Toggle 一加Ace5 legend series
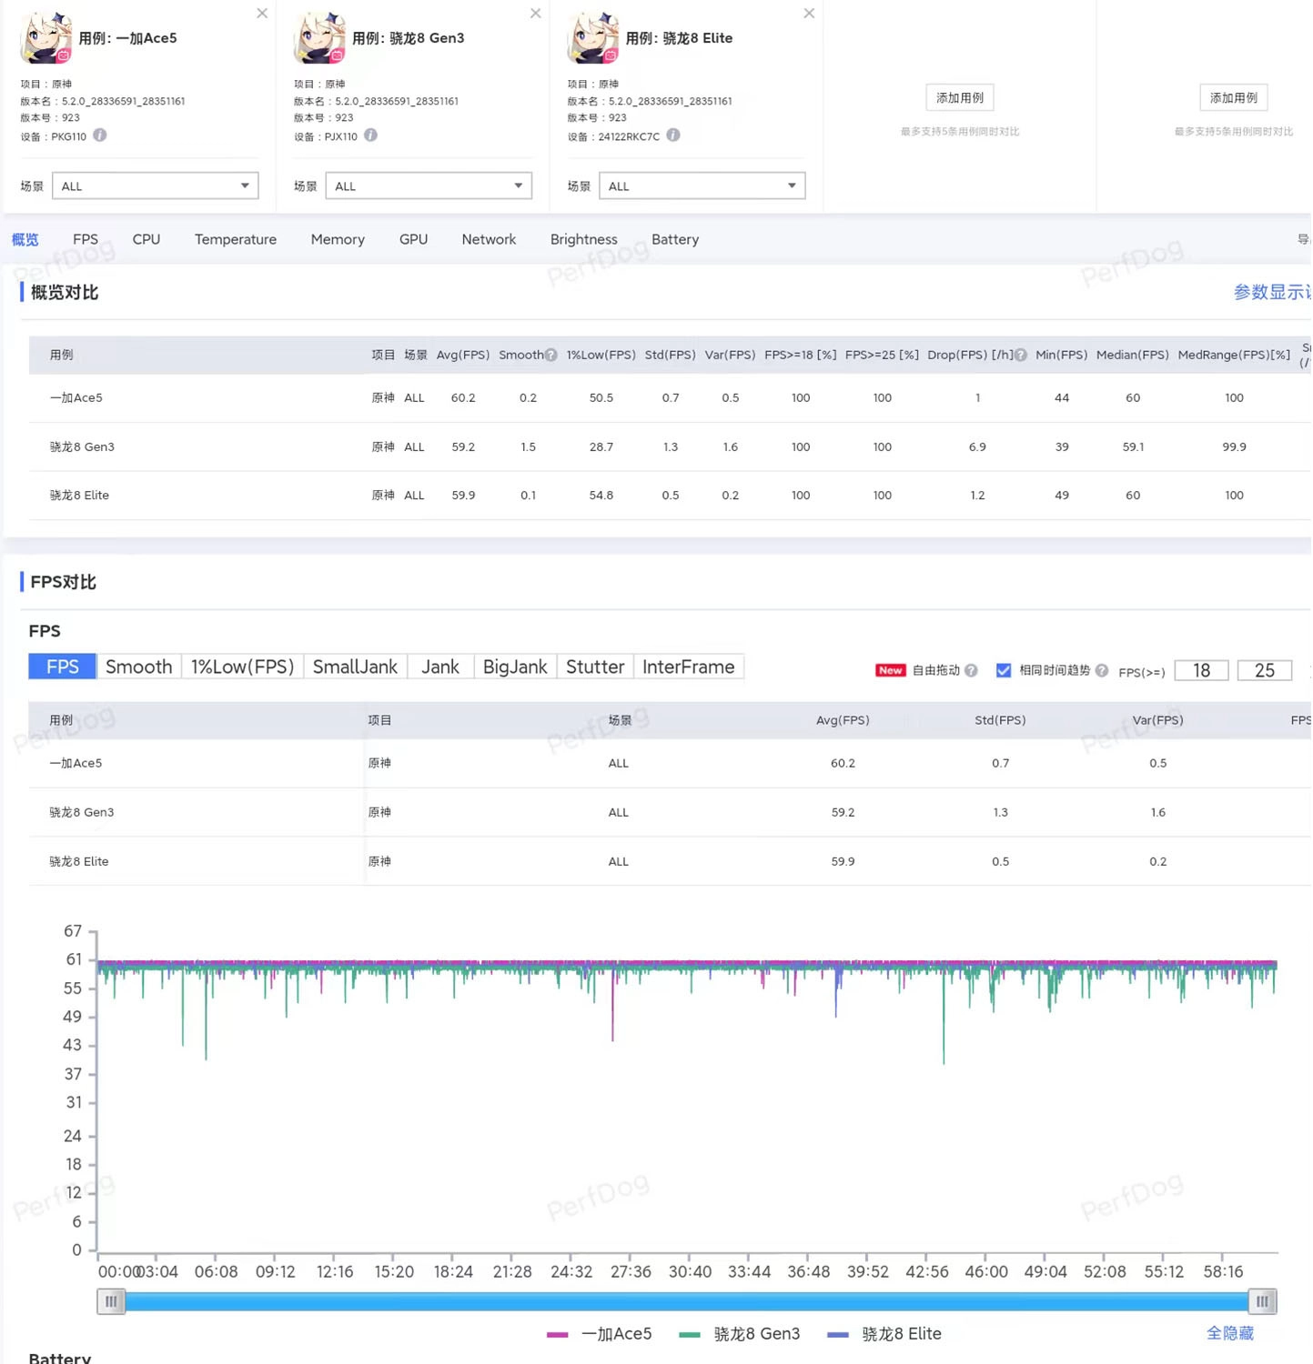Viewport: 1313px width, 1364px height. tap(600, 1335)
